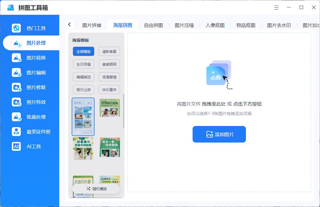Image resolution: width=320 pixels, height=207 pixels.
Task: Select the 生日祝福 category filter
Action: click(84, 64)
